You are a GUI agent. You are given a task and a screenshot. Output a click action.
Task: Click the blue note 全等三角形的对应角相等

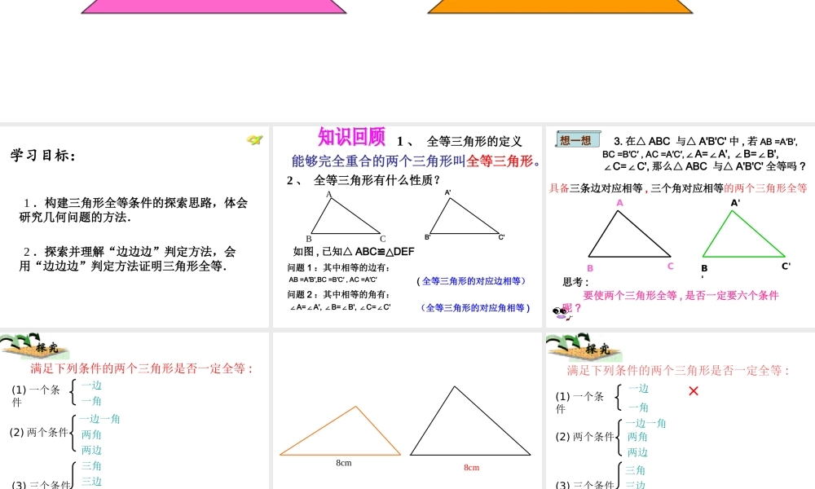475,308
